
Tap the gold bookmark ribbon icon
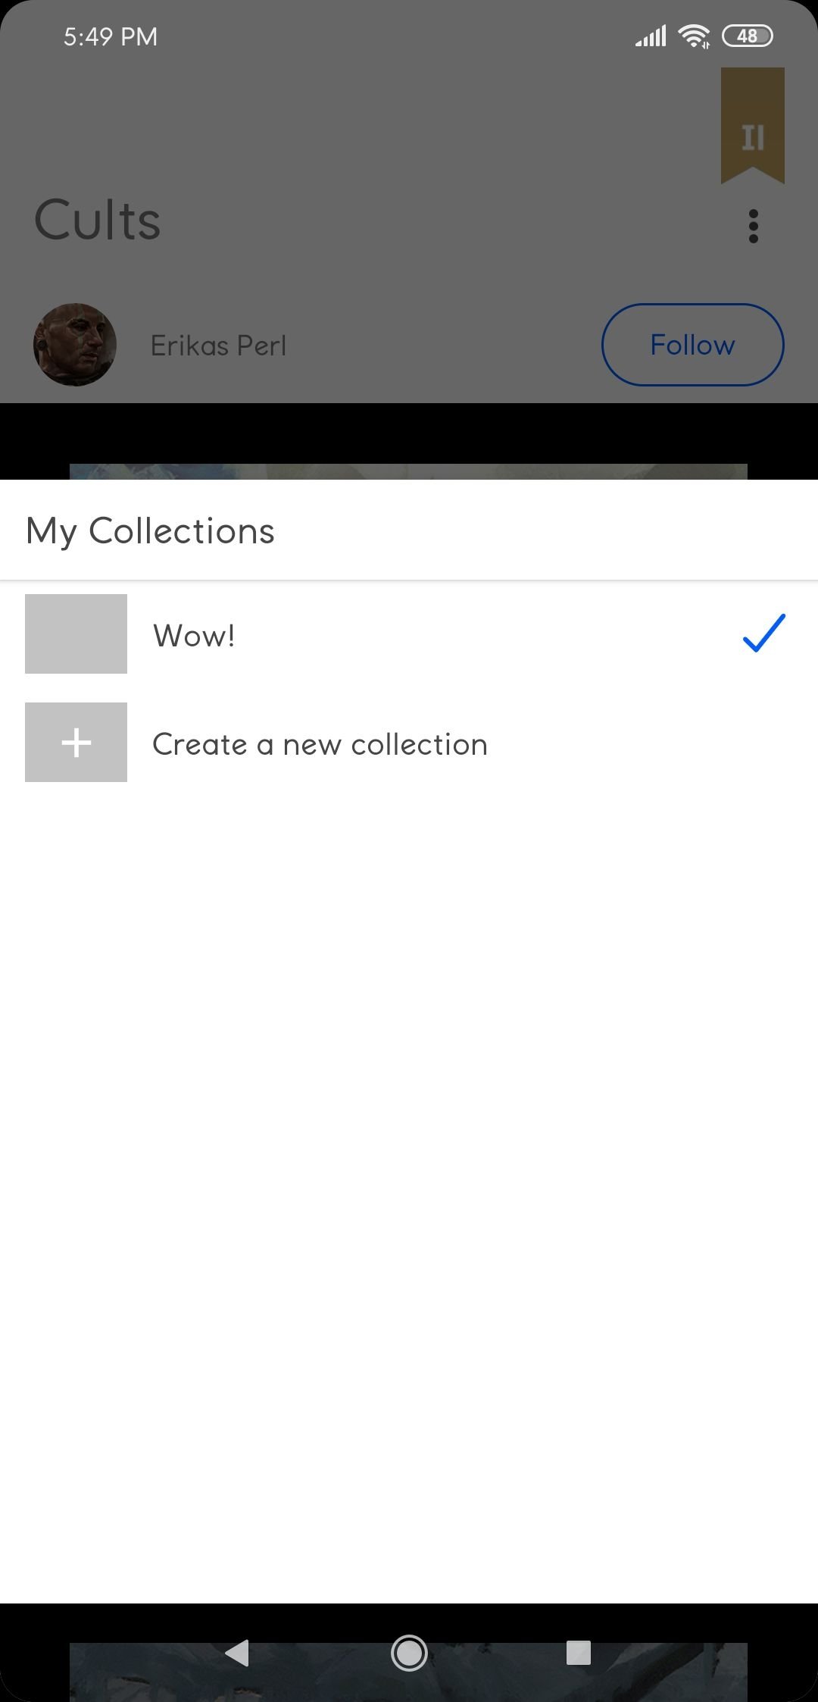tap(753, 125)
